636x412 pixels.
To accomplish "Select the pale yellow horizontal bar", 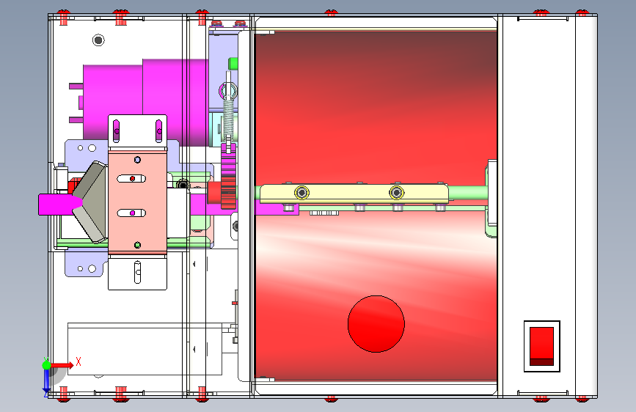I will click(x=354, y=194).
